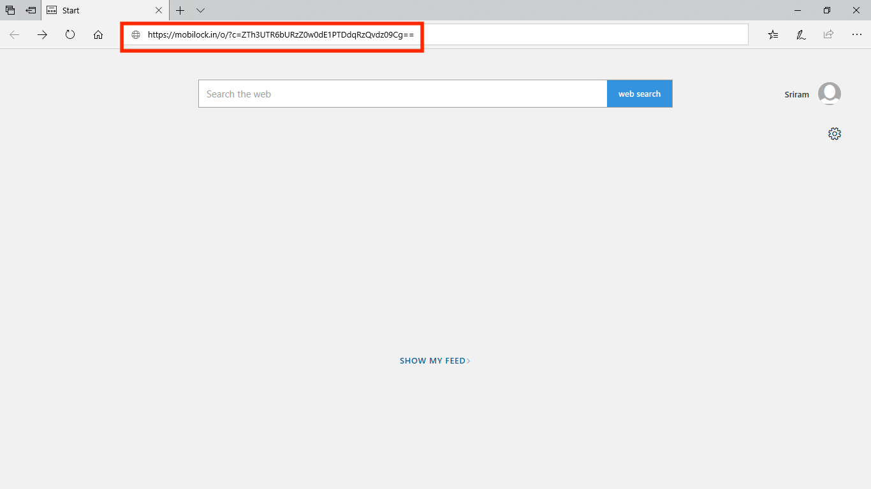This screenshot has height=489, width=871.
Task: Share this page icon
Action: (828, 35)
